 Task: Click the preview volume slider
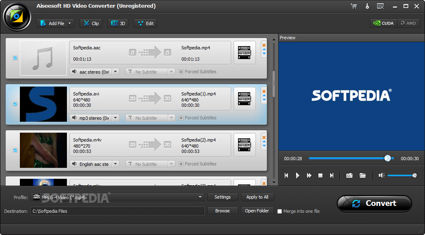(x=402, y=176)
